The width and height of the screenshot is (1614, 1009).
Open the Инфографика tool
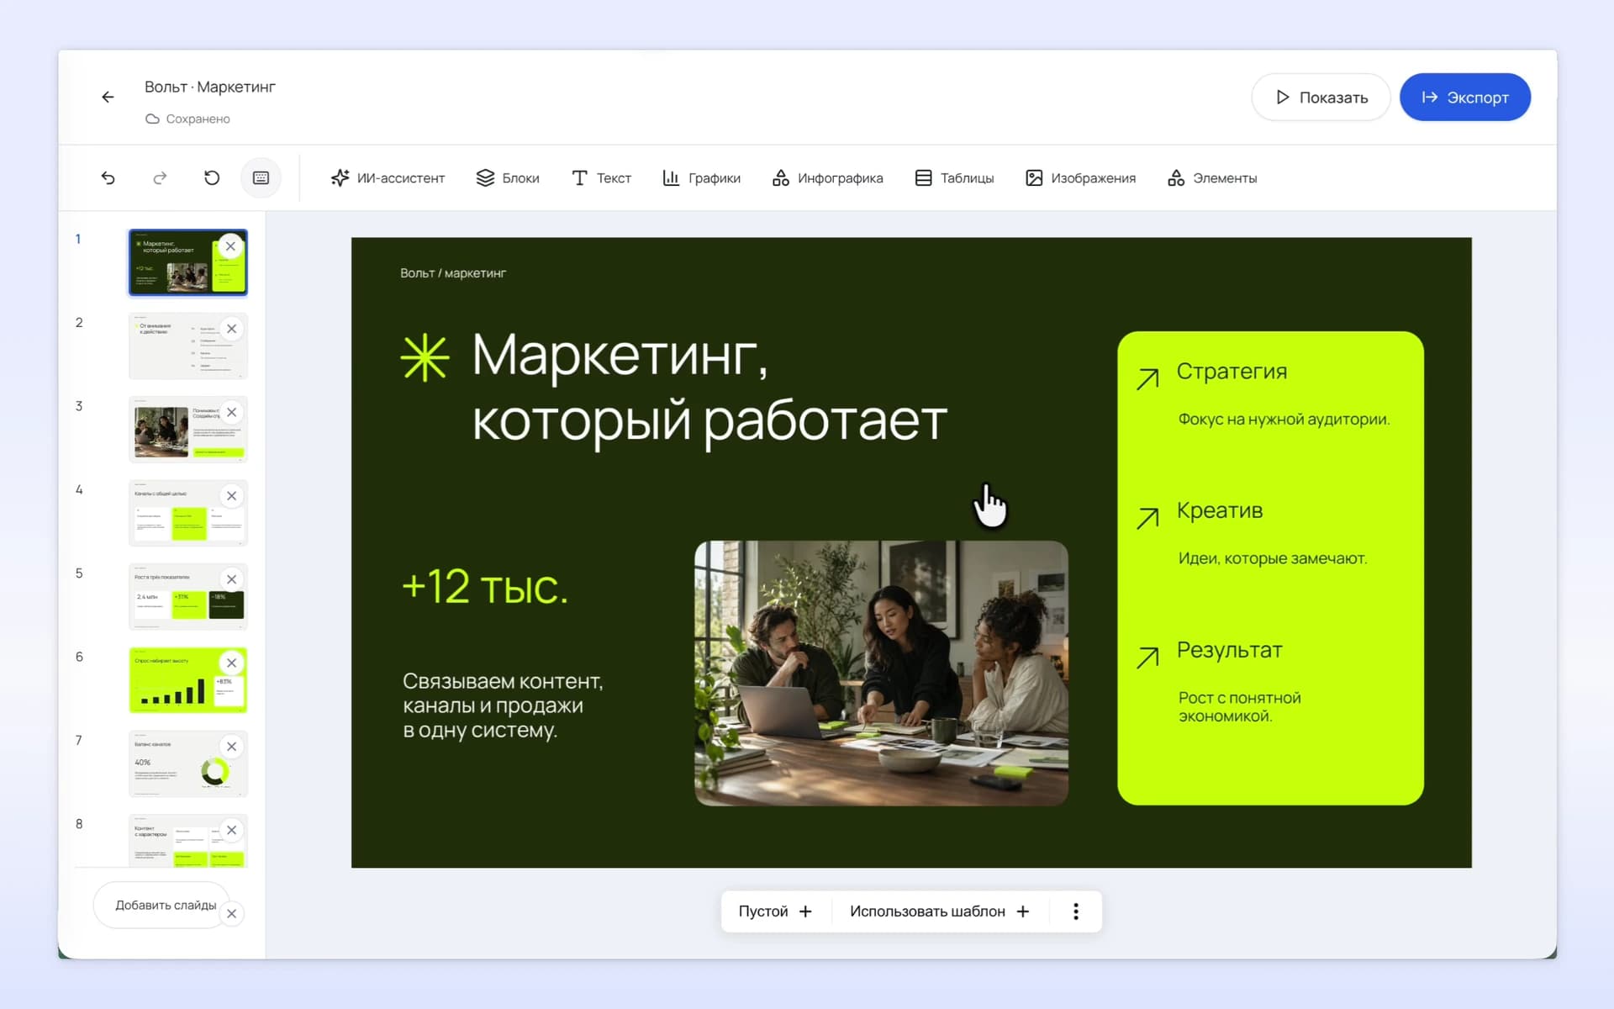pos(827,177)
